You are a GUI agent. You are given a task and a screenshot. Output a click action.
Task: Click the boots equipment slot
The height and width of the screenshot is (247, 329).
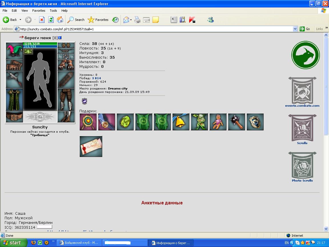[66, 117]
